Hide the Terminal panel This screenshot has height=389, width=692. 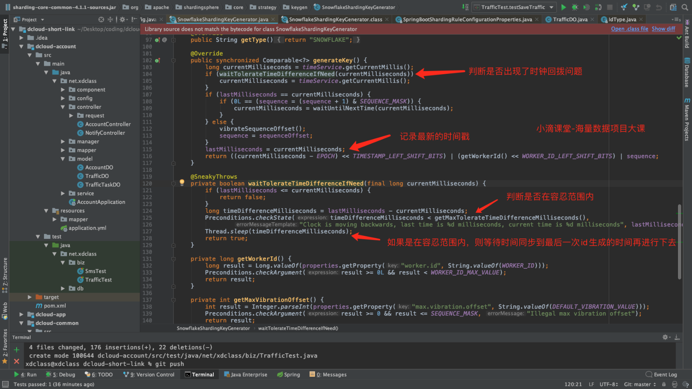pyautogui.click(x=677, y=337)
